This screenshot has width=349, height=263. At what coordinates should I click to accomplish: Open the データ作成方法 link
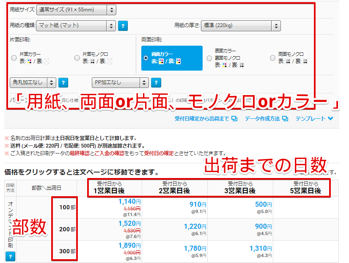click(262, 119)
